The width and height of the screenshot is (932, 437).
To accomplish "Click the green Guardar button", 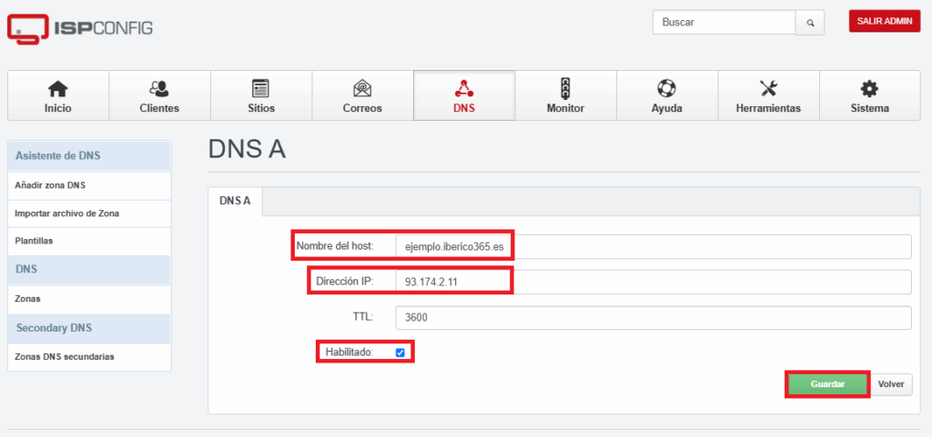I will point(827,384).
